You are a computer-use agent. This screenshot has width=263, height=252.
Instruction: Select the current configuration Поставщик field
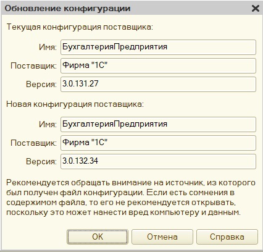tap(158, 65)
